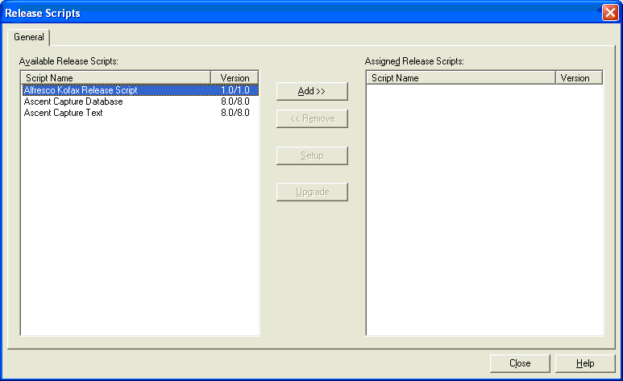
Task: Click the Add >> button
Action: tap(312, 91)
